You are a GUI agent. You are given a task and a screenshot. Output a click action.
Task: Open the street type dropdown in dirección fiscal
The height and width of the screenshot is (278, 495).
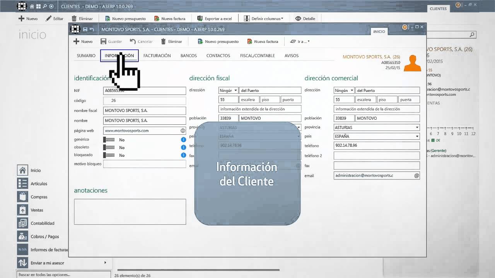tap(228, 90)
